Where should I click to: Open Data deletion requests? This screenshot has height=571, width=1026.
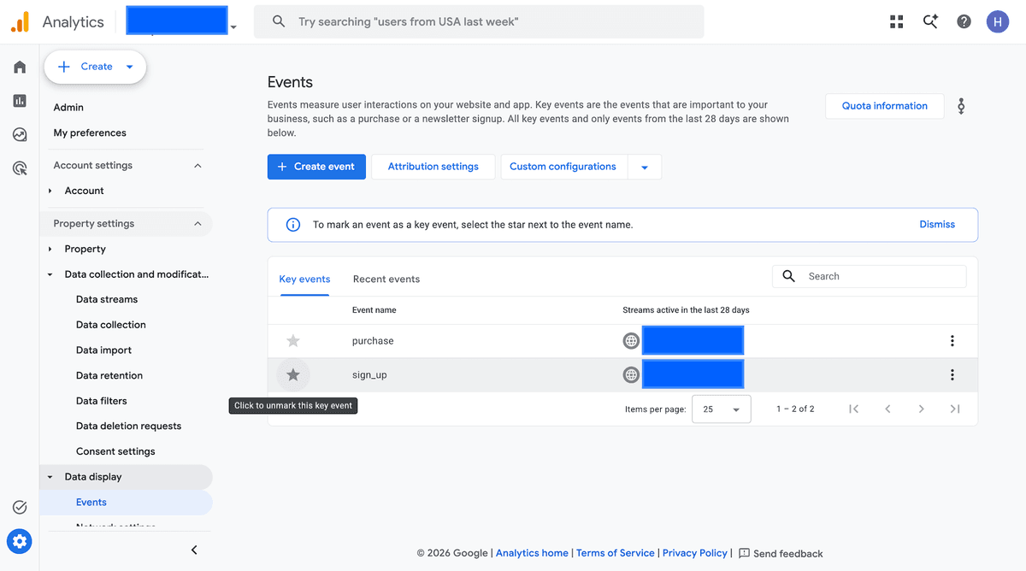[128, 426]
